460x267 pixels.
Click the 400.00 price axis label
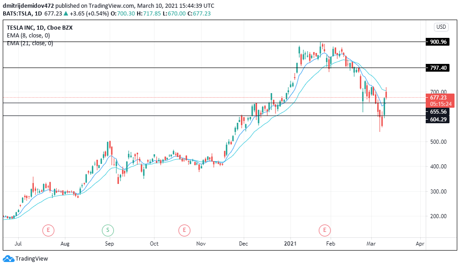click(438, 167)
